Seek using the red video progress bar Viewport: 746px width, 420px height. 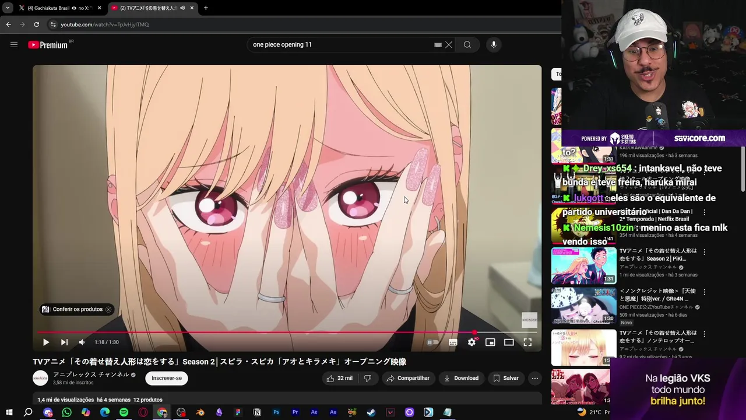[287, 332]
